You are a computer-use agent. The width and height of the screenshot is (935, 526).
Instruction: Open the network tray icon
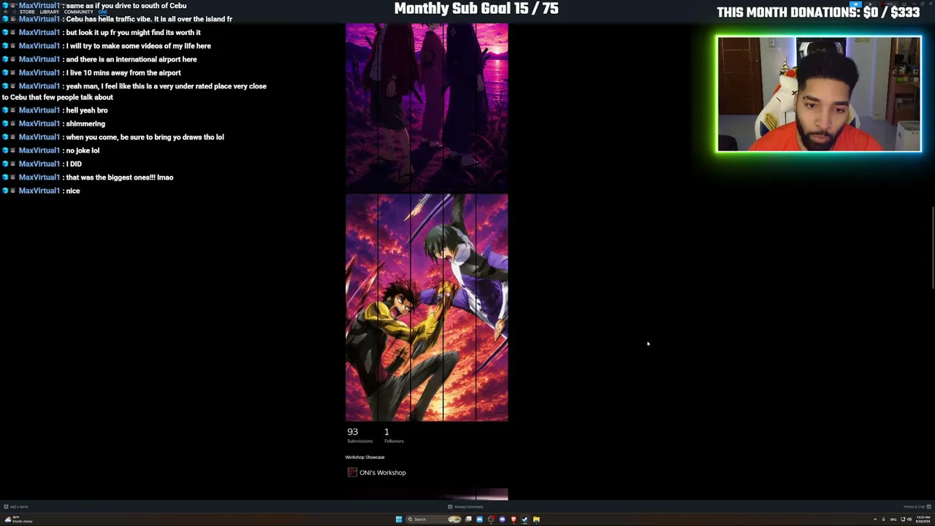[x=902, y=519]
